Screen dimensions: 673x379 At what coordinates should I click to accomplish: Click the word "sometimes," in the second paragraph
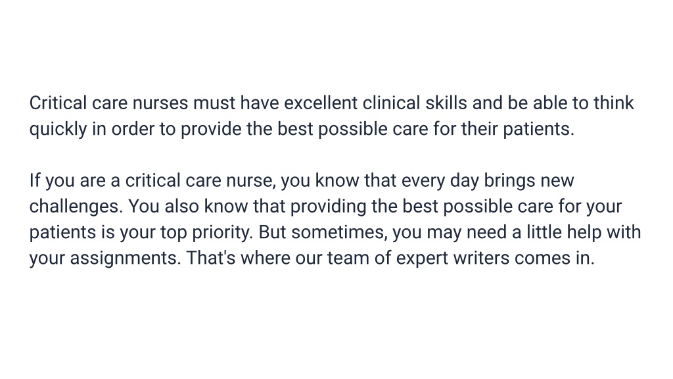[x=339, y=233]
